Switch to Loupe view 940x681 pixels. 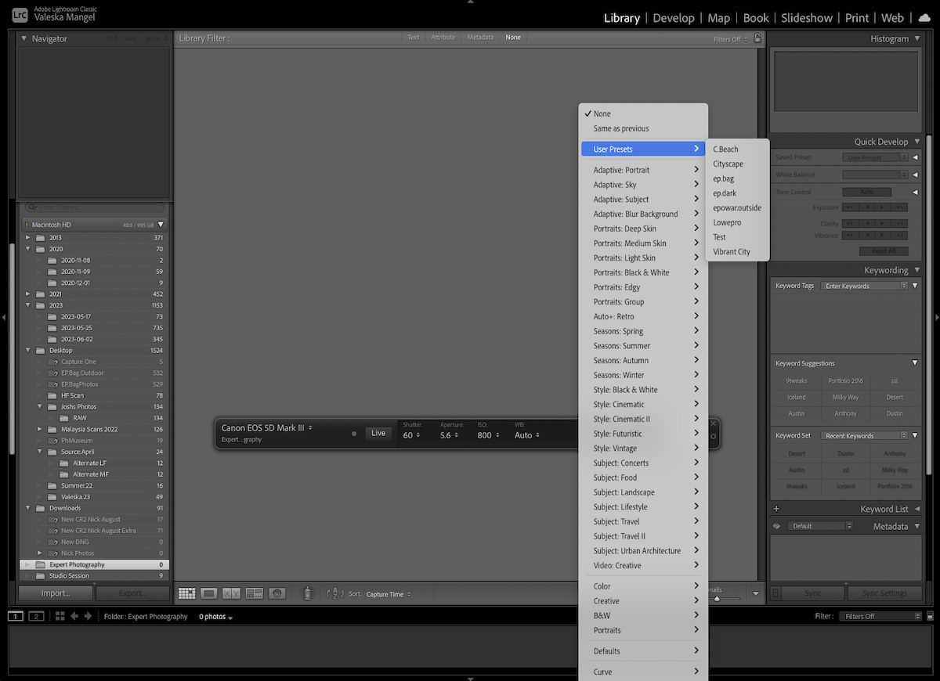[x=209, y=594]
